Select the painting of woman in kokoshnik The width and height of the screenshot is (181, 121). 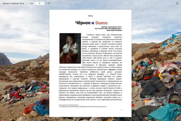(70, 48)
